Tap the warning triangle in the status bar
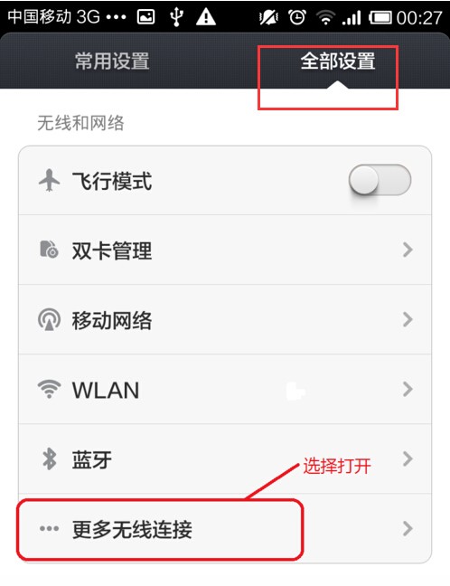Viewport: 450px width, 586px height. tap(206, 17)
